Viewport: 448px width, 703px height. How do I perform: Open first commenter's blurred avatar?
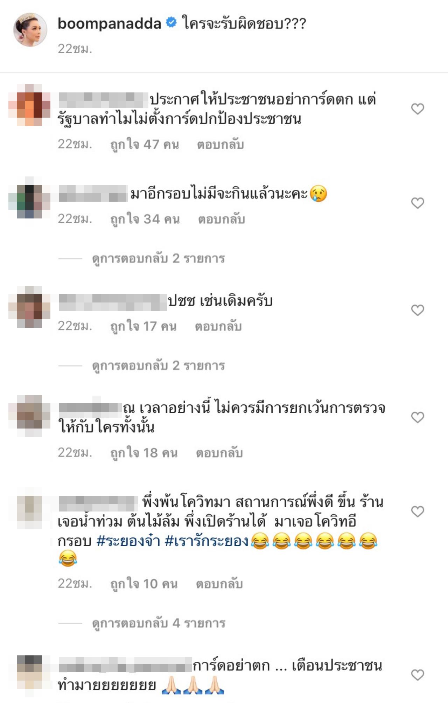(x=30, y=105)
